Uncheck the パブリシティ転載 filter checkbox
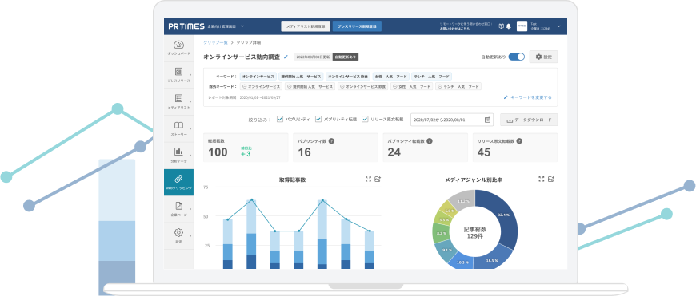Screen dimensions: 696x296 click(318, 119)
